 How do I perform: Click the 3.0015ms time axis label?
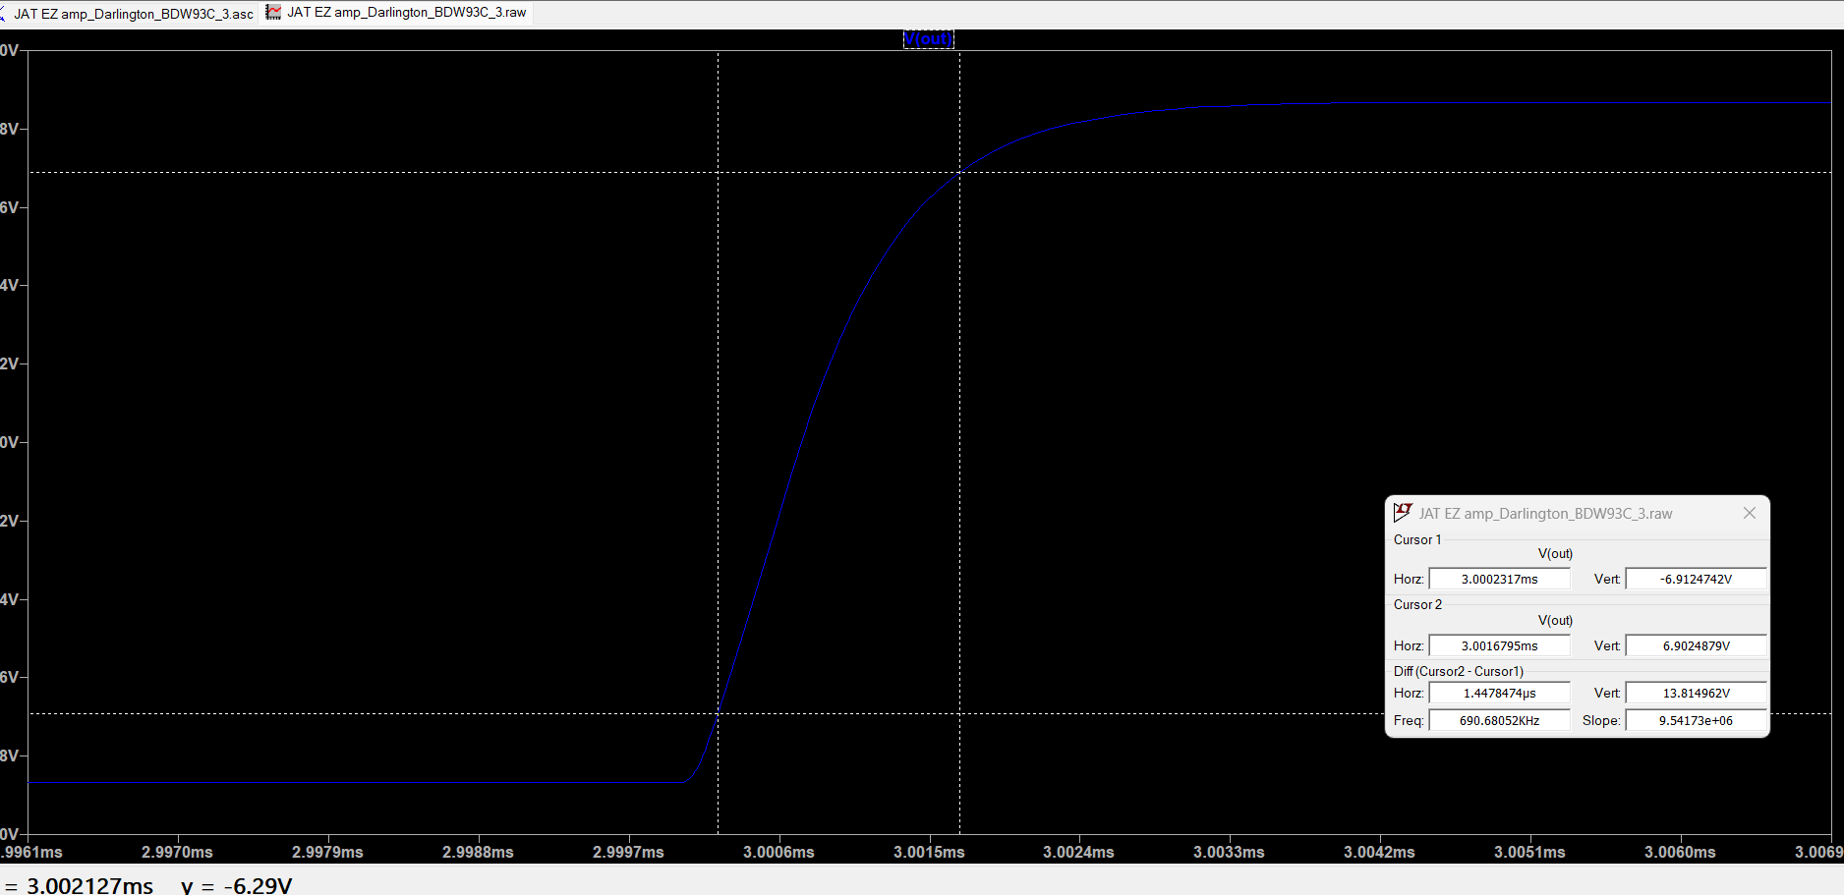point(929,852)
